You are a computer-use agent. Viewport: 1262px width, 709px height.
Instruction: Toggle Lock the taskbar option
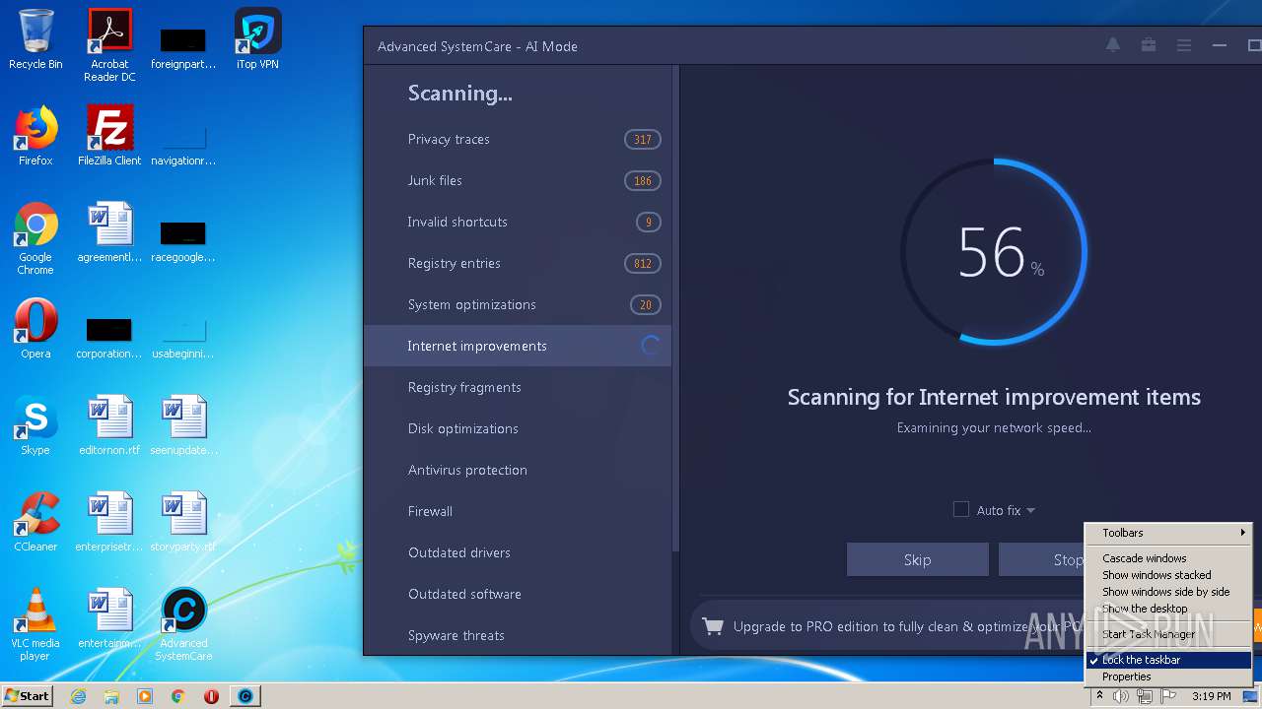pos(1168,660)
